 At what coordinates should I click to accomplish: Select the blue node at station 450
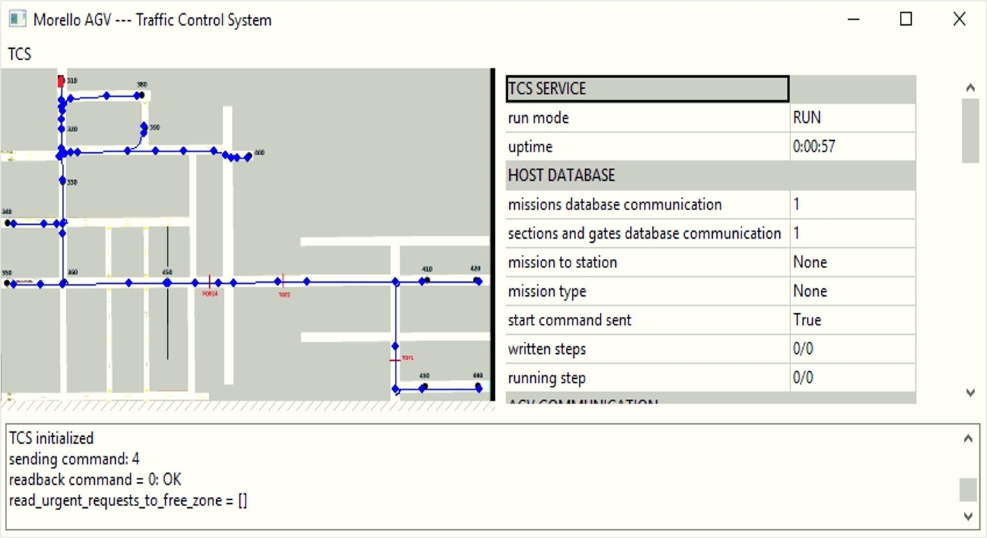click(x=167, y=283)
